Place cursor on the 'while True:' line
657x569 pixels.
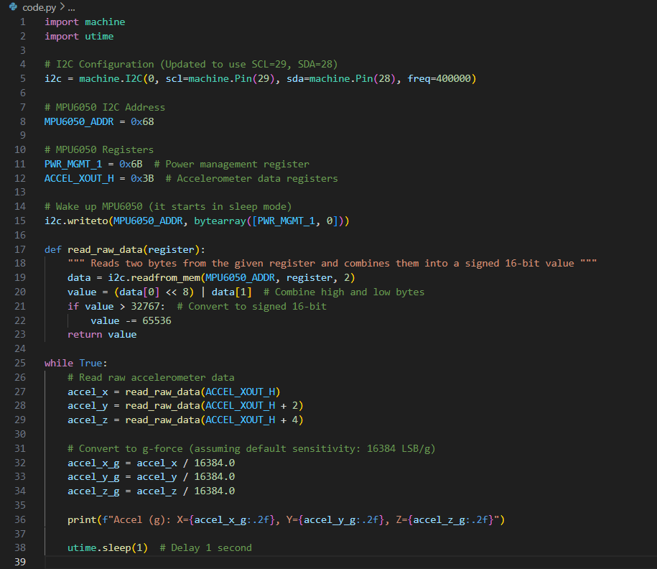[75, 363]
